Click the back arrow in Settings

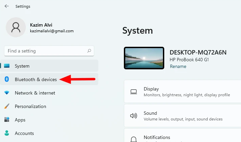7,6
